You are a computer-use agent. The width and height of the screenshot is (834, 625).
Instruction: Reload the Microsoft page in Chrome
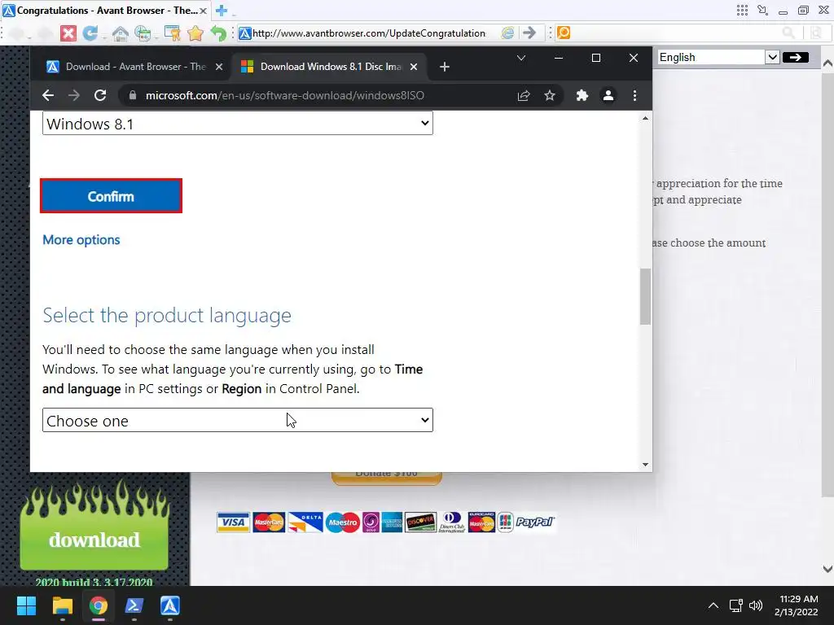(x=100, y=95)
